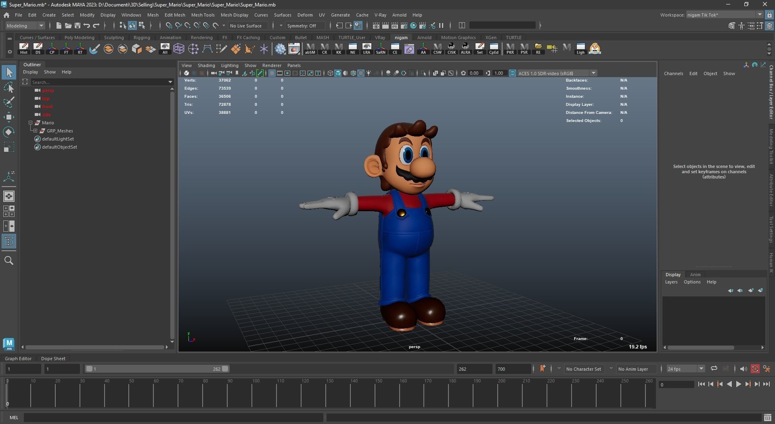Open the Workspace nigam Tik Tok dropdown

point(725,15)
